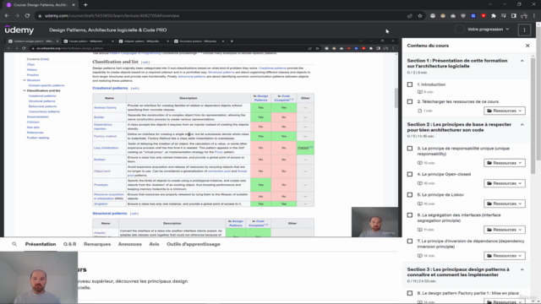Click the search icon beside Présentation tab
The image size is (541, 304).
(14, 244)
